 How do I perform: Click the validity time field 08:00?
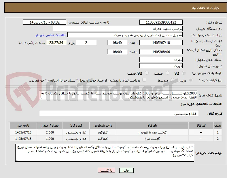(117, 52)
